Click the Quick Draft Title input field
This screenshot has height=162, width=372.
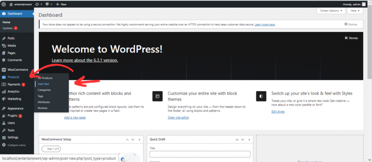coord(200,154)
